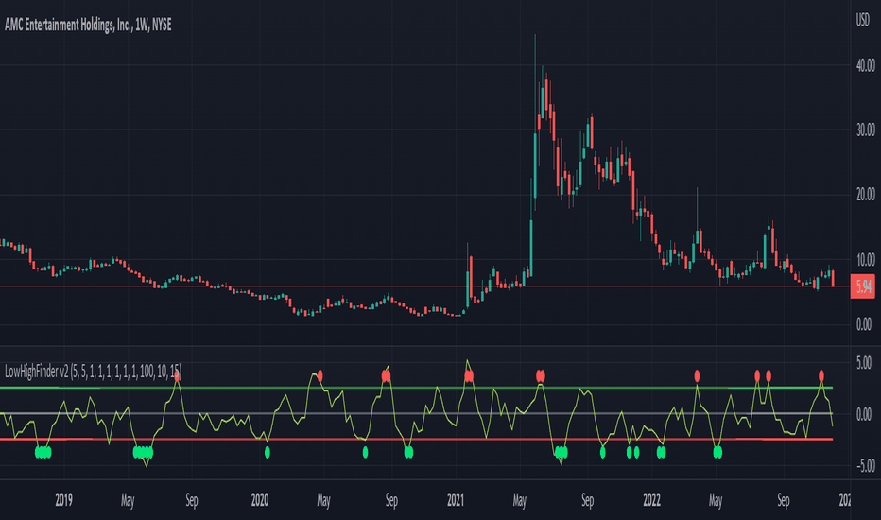The width and height of the screenshot is (881, 520).
Task: Click the lone green dot near July 2020
Action: pyautogui.click(x=365, y=452)
